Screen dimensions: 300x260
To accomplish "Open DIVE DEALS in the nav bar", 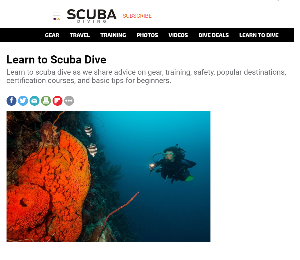I will [214, 35].
